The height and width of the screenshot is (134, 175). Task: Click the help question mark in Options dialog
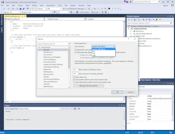click(129, 39)
